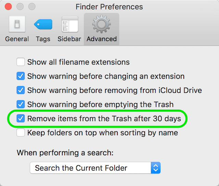Viewport: 219px width, 186px height.
Task: Uncheck Remove items from Trash after 30 days
Action: point(21,119)
